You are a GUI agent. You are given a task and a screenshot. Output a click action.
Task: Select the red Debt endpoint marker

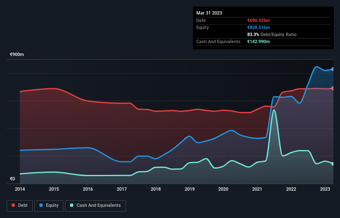333,88
